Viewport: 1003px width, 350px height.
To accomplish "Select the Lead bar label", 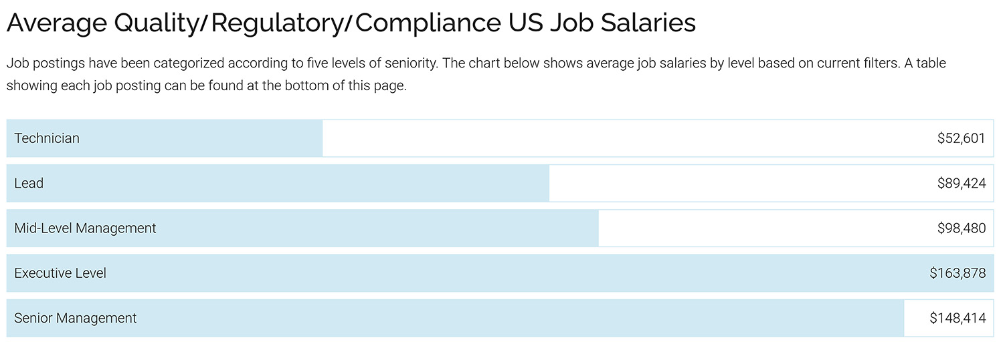I will tap(29, 183).
